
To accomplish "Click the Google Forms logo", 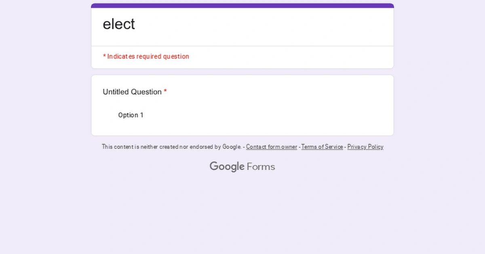I will point(242,167).
